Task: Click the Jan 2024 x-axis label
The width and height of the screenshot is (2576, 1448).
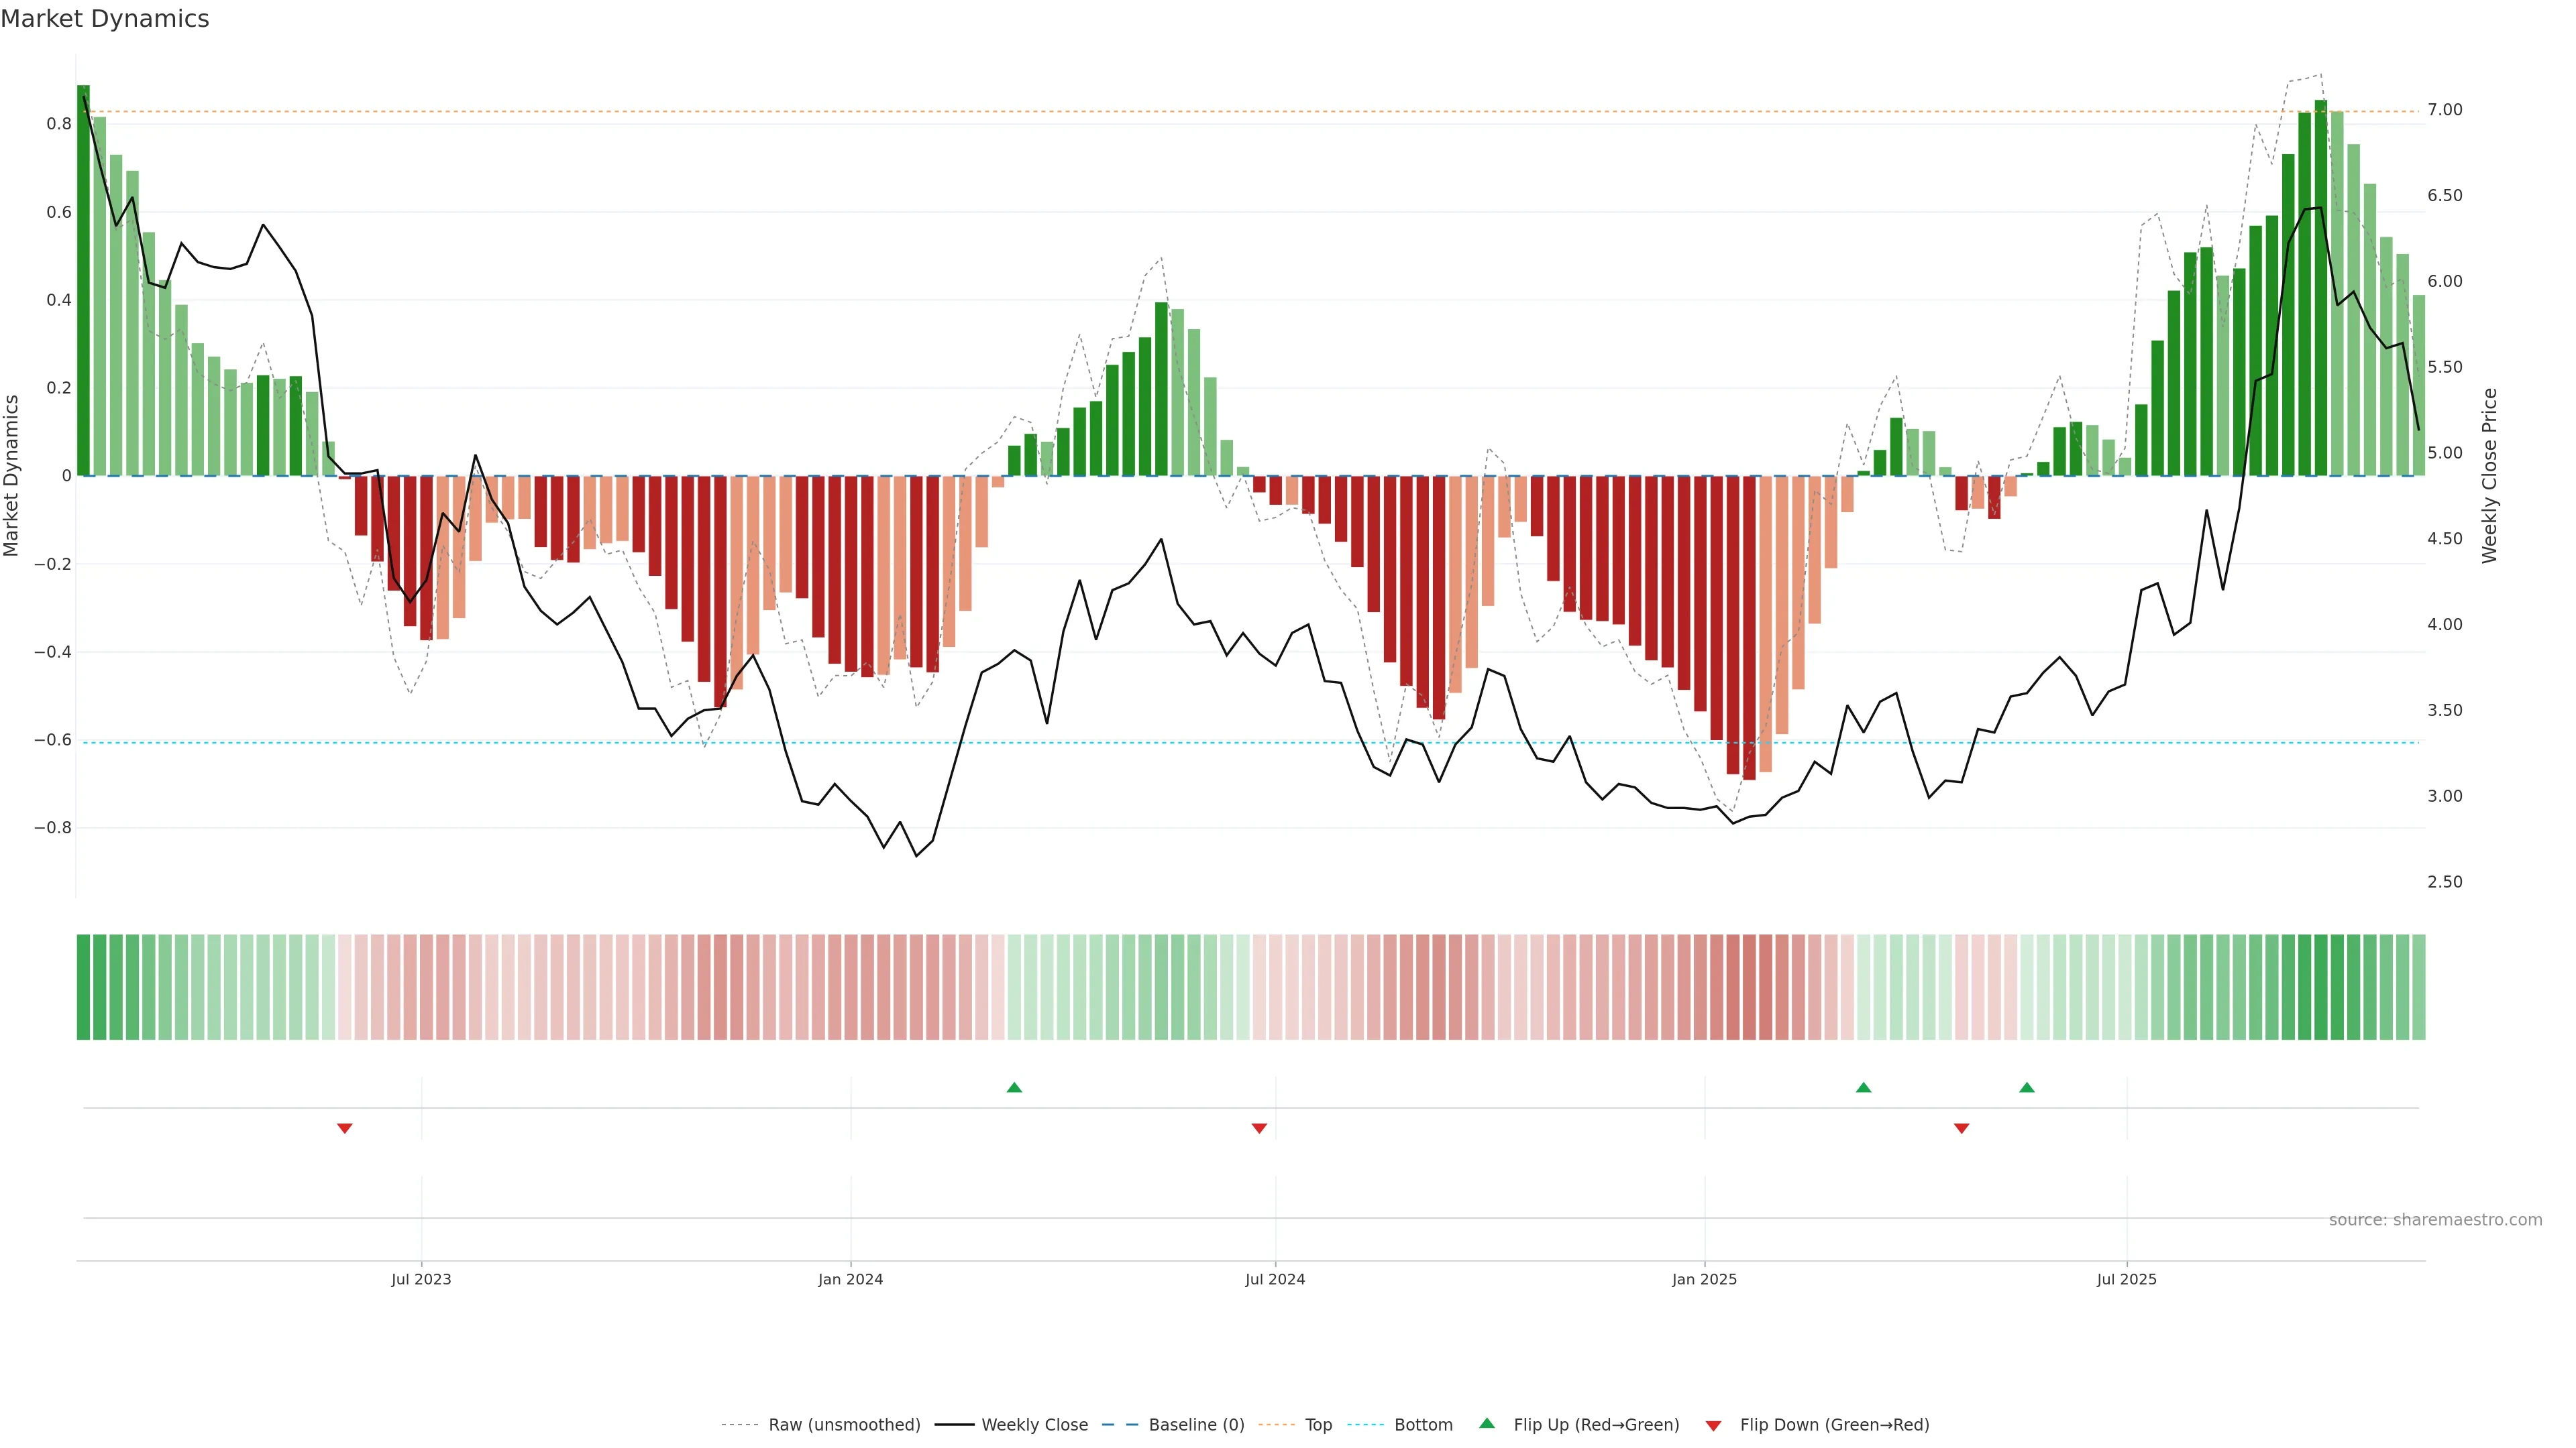Action: 850,1279
